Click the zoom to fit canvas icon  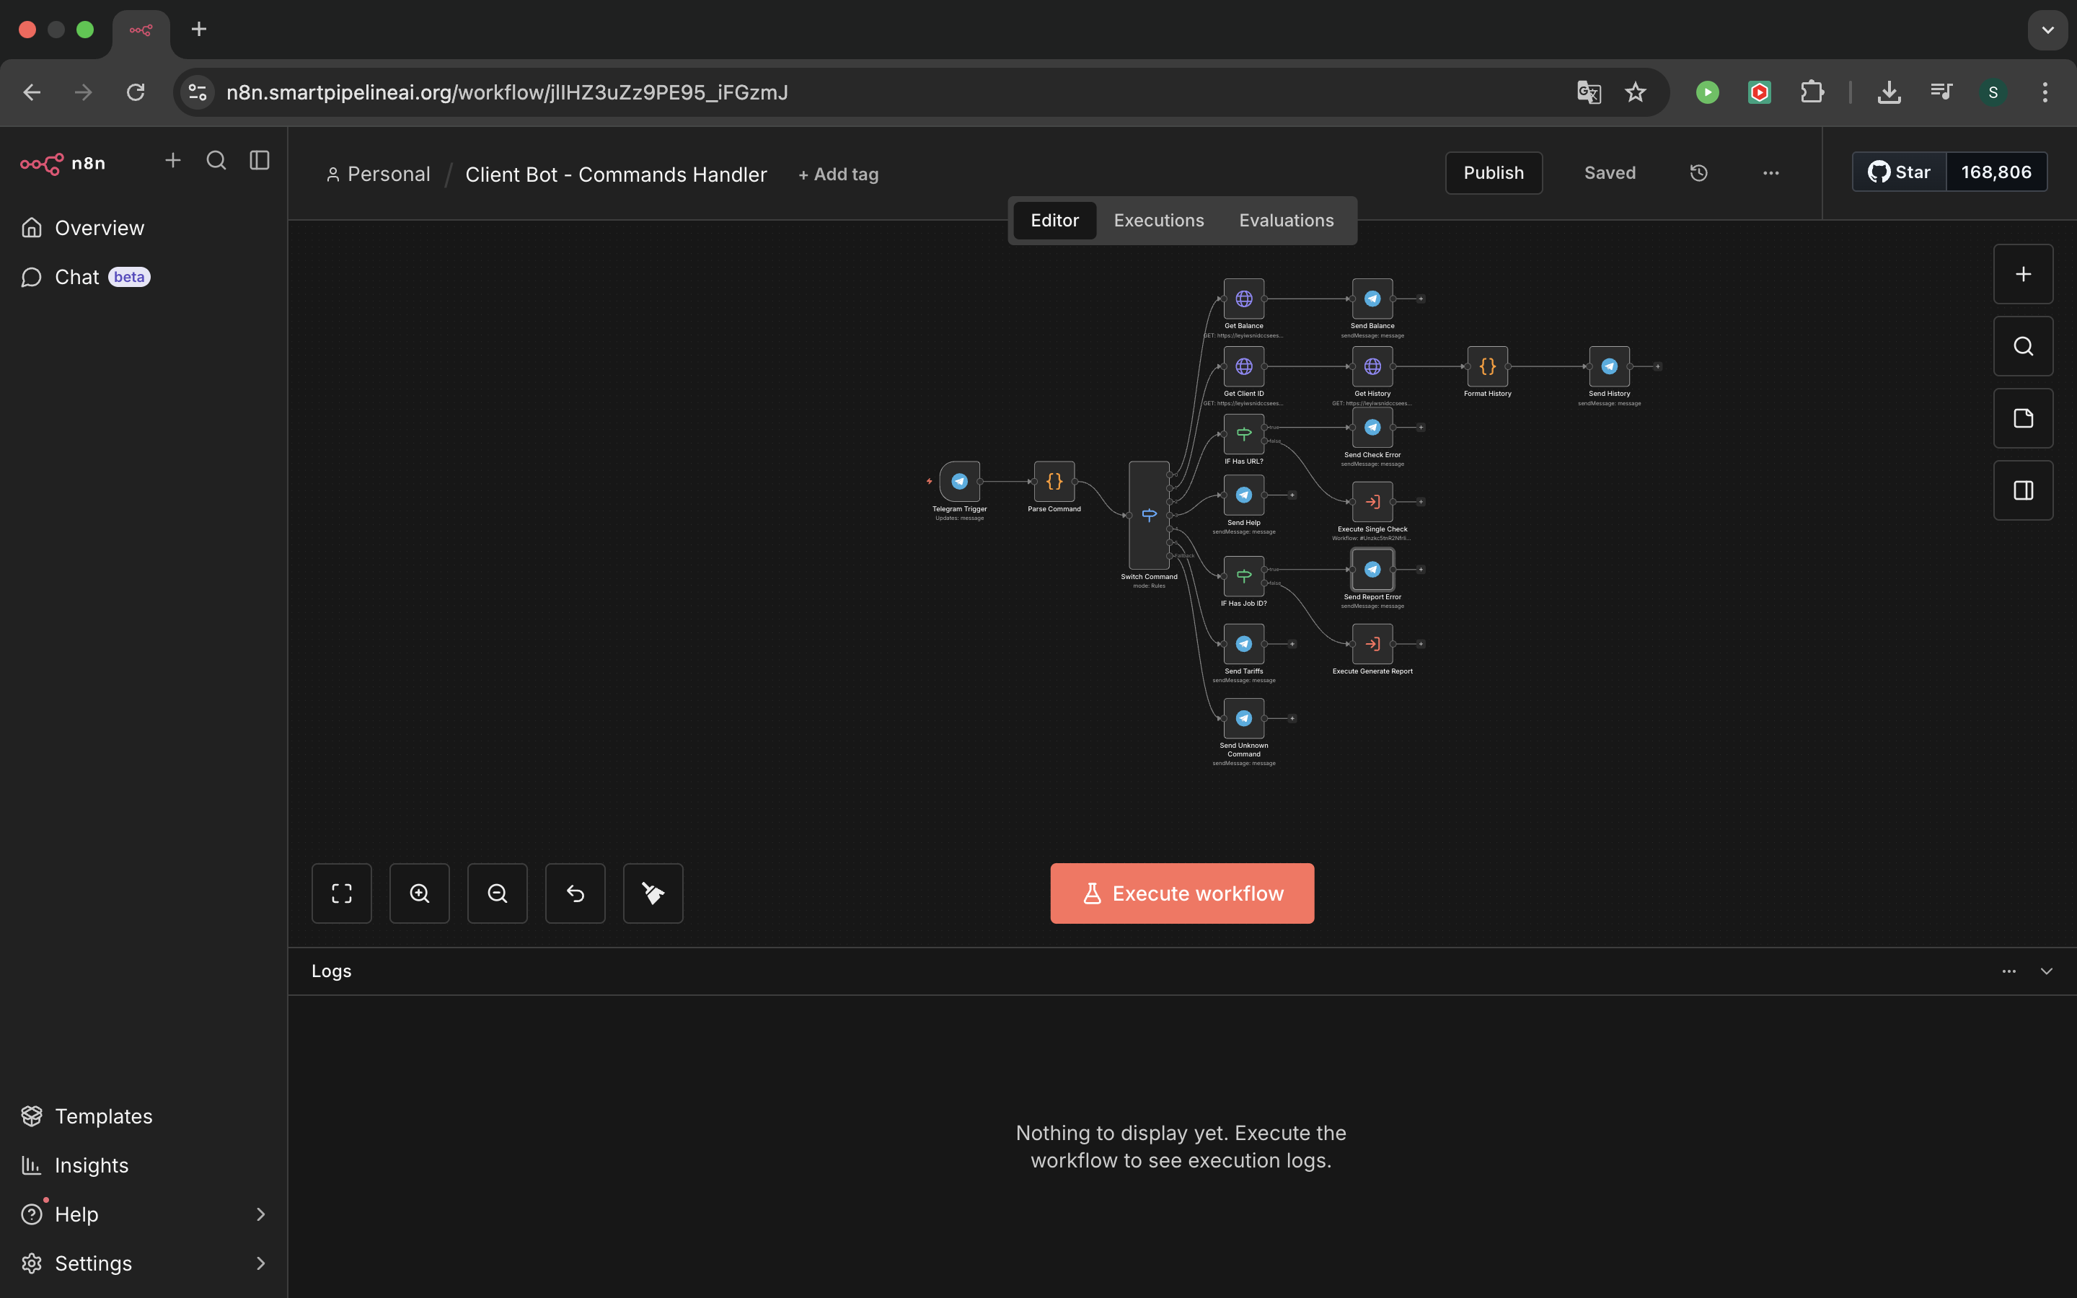342,893
